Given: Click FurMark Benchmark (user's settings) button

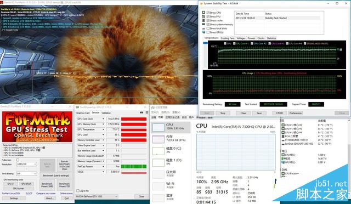Looking at the screenshot, I should [56, 175].
